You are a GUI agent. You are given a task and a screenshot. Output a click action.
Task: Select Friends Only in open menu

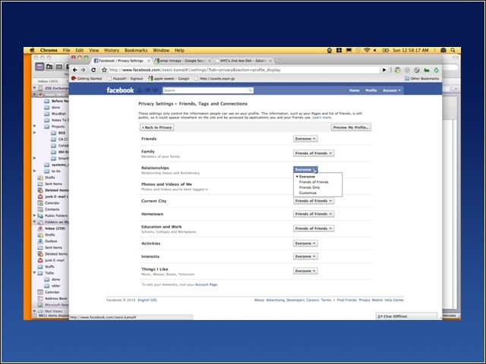coord(309,187)
